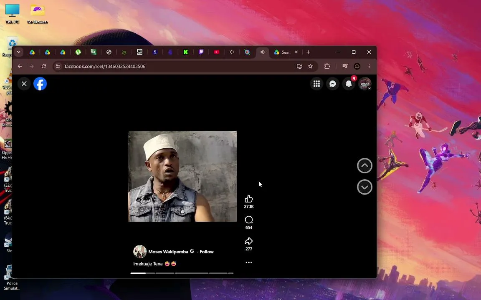Close the reel viewer with the X button
This screenshot has height=300, width=481.
point(24,84)
